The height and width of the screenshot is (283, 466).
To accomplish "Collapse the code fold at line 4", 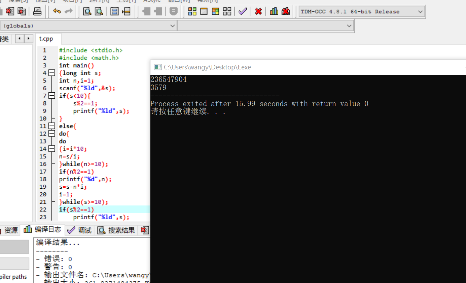I will tap(51, 73).
